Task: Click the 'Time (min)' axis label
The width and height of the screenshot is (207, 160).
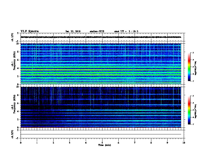Action: click(105, 145)
